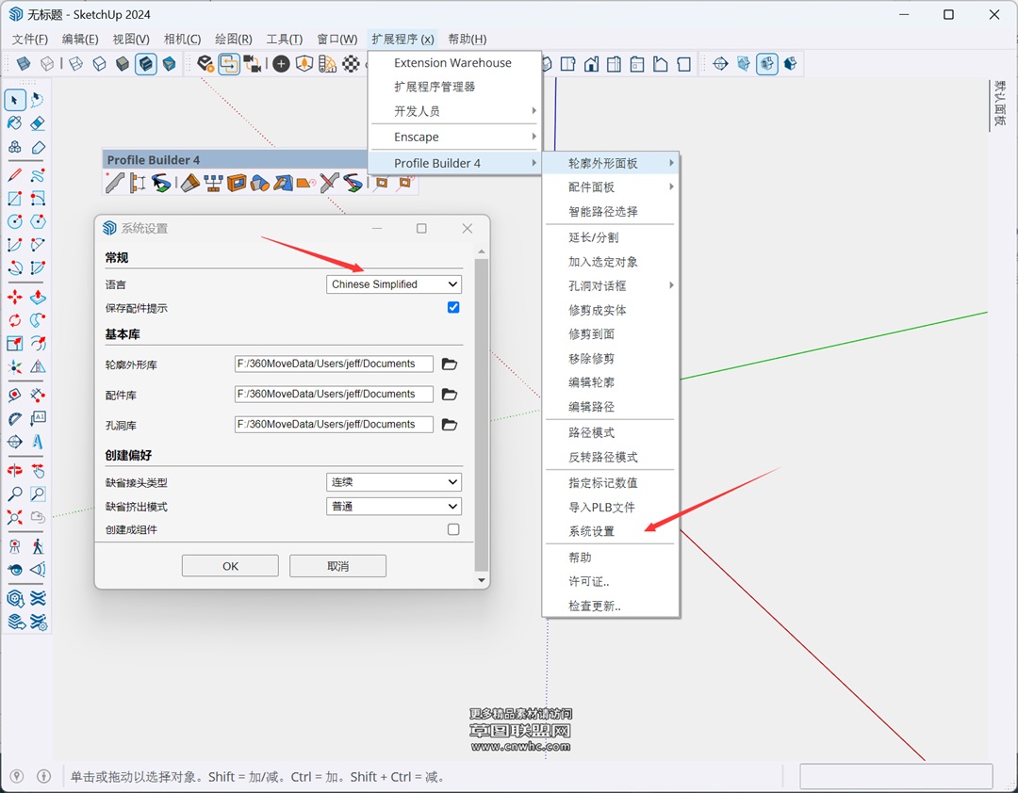Open 窗口(W) menu

pos(337,39)
